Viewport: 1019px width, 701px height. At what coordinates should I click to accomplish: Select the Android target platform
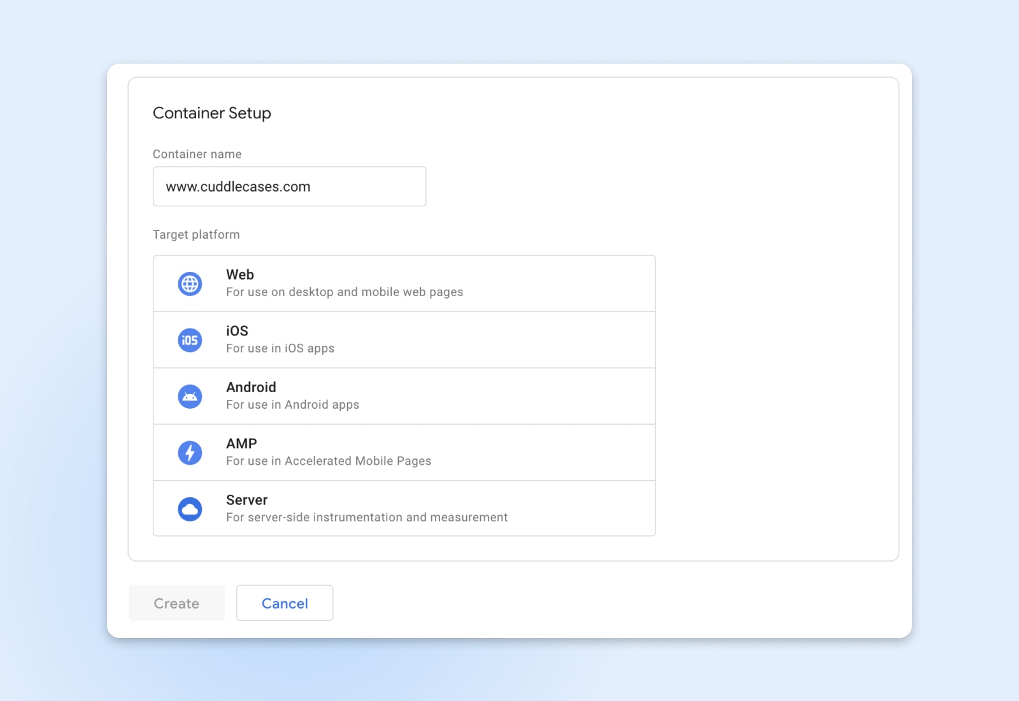(404, 395)
